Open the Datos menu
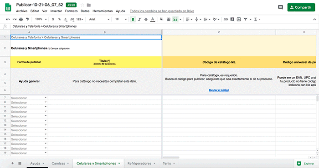 (x=85, y=11)
